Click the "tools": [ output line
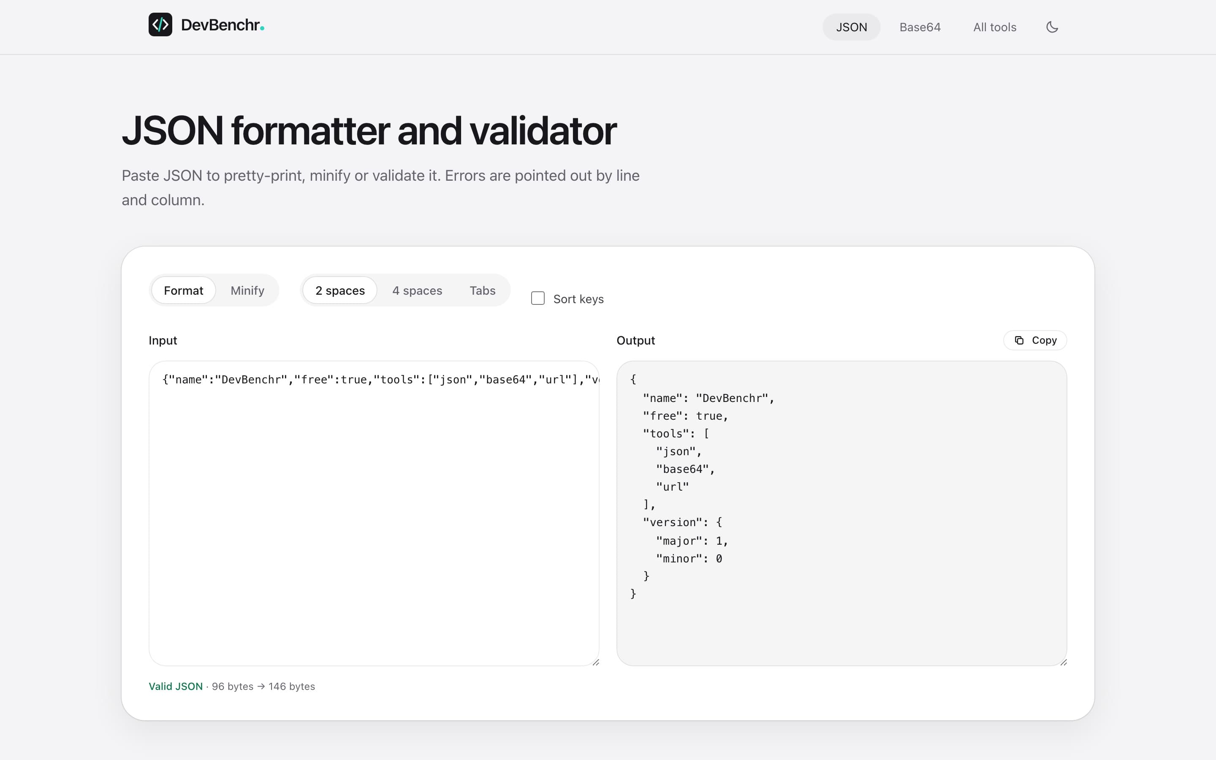The image size is (1216, 760). coord(676,433)
